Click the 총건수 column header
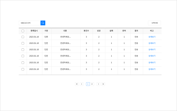Screen dimensions: 177x111 click(86, 31)
